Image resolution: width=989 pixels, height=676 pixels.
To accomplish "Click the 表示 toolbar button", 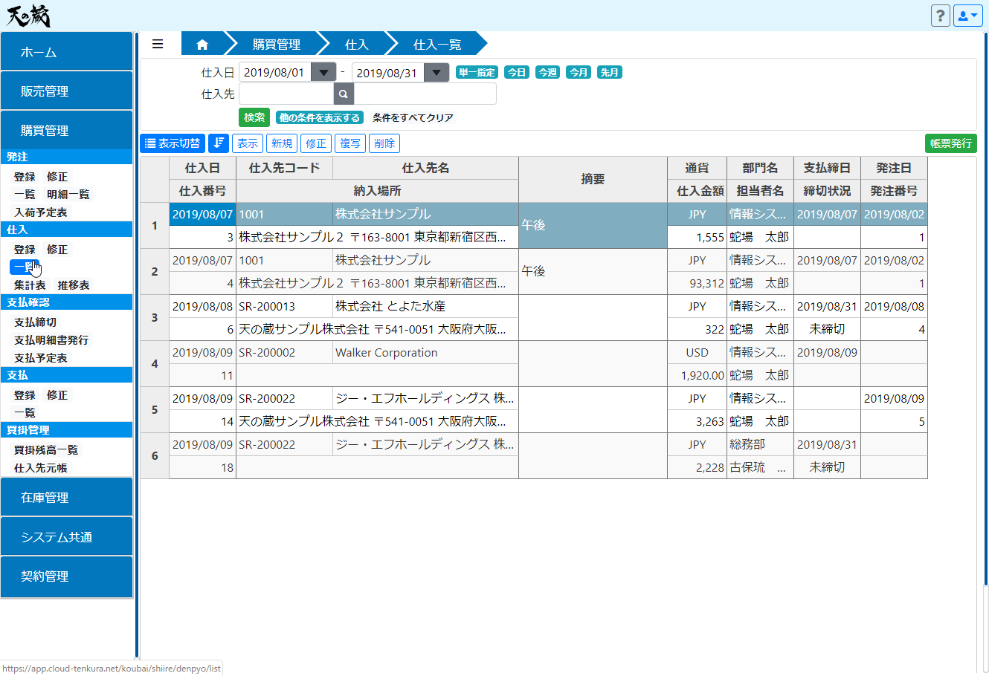I will [248, 143].
